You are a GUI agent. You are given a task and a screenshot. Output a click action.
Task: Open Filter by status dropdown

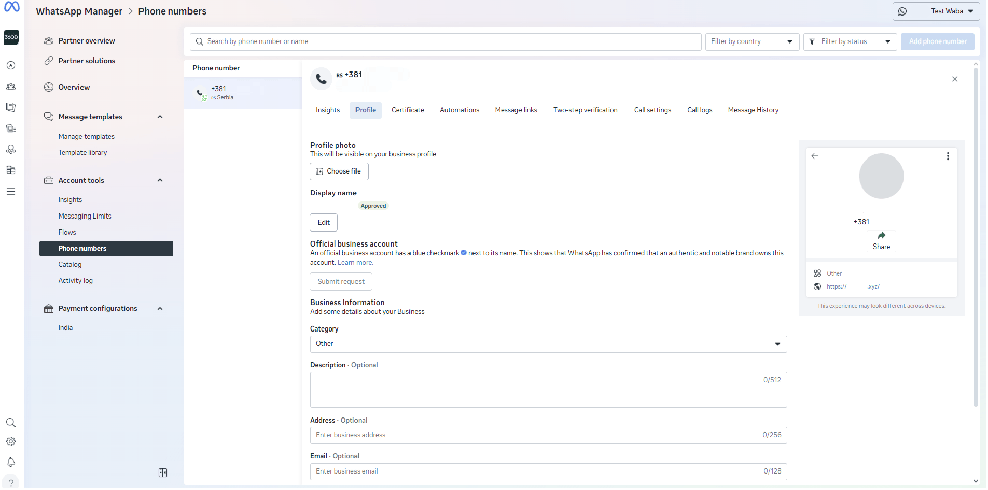point(850,41)
